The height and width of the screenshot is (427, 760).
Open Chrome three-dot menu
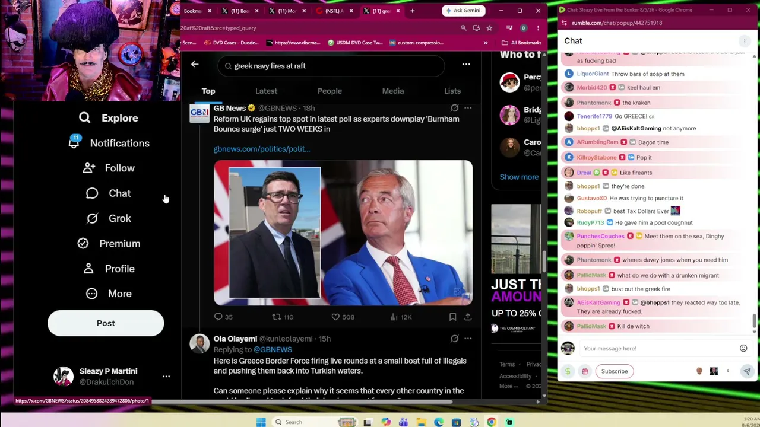538,28
